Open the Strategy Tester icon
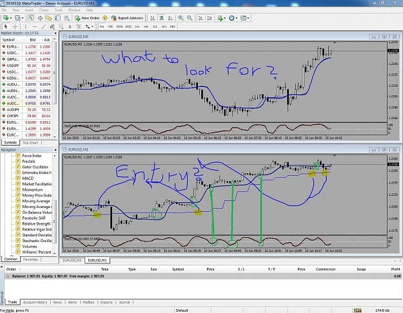 (x=66, y=18)
